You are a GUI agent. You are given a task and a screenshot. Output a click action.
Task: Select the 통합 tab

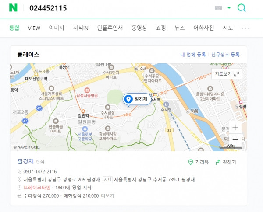tap(14, 28)
